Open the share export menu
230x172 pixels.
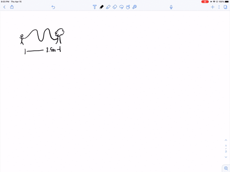pos(12,7)
